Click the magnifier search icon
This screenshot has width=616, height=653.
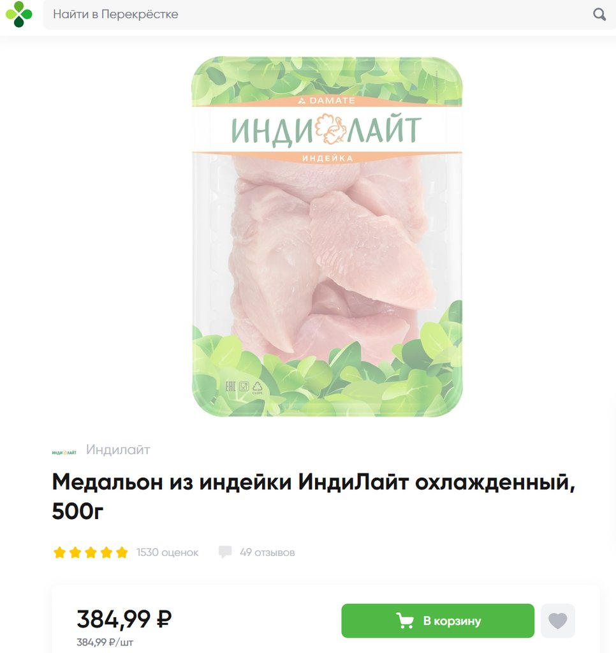click(x=599, y=14)
